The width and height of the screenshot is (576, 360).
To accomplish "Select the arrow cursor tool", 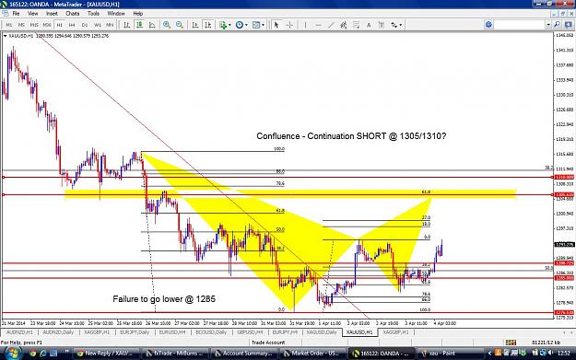I will (276, 25).
